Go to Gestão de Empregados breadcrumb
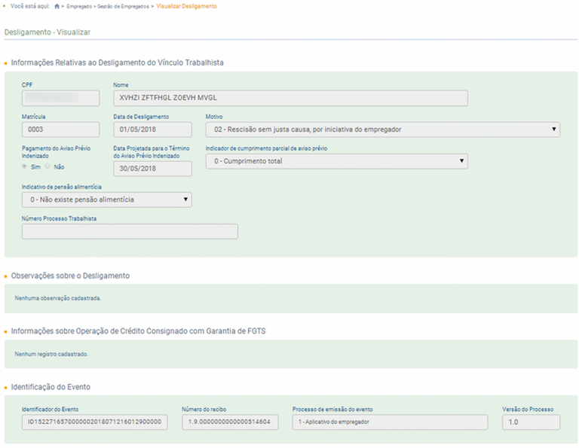 (x=123, y=7)
